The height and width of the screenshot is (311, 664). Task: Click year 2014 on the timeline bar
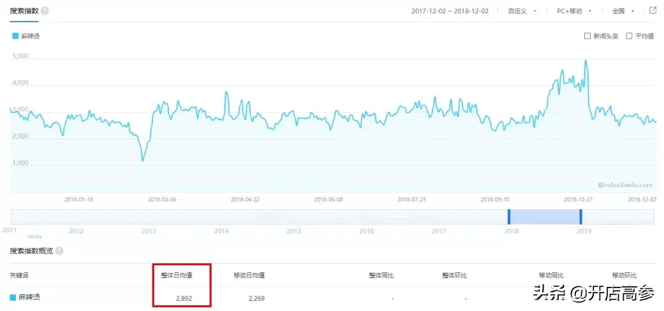tap(220, 231)
